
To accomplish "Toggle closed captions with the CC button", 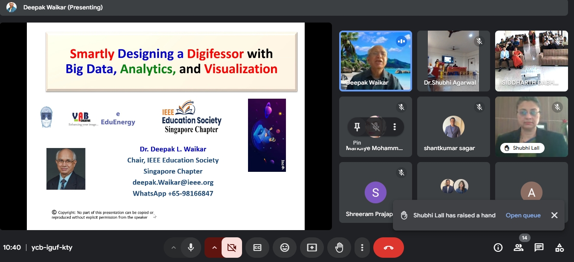I will coord(257,248).
